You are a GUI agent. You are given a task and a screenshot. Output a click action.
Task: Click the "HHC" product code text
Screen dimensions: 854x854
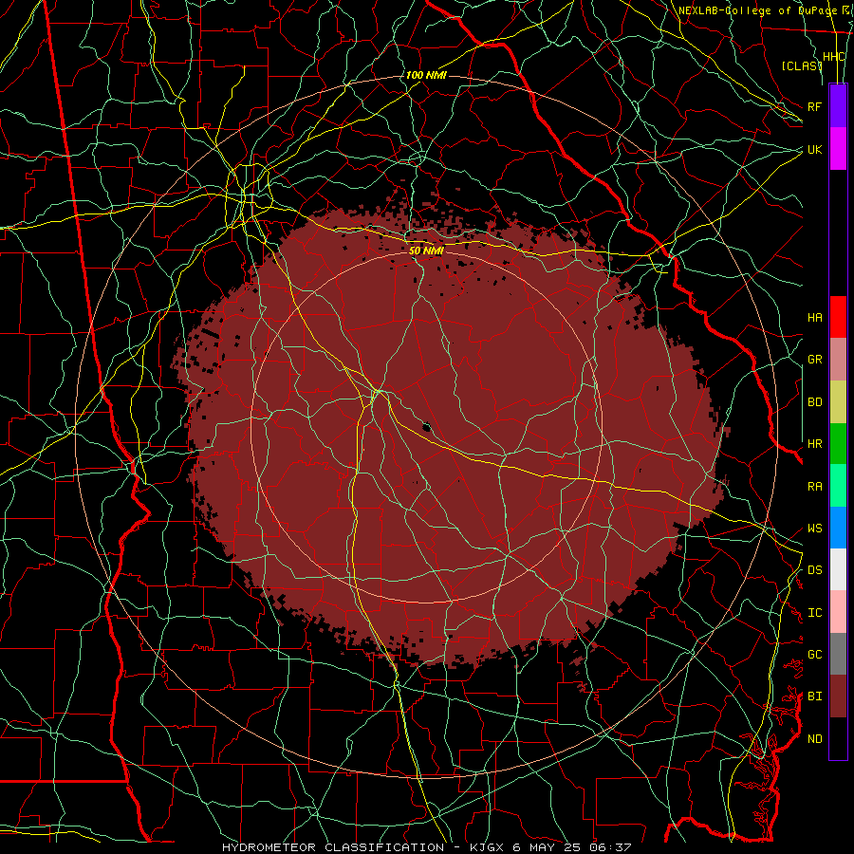pyautogui.click(x=833, y=57)
